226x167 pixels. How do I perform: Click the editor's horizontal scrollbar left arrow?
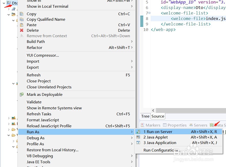[153, 110]
